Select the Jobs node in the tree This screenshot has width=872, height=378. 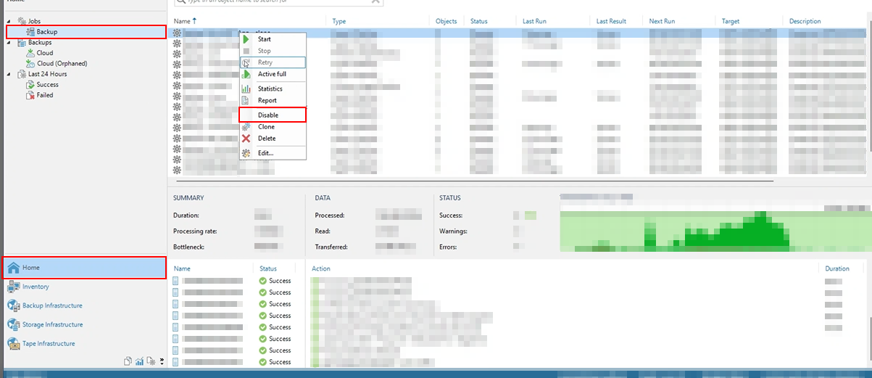[28, 22]
